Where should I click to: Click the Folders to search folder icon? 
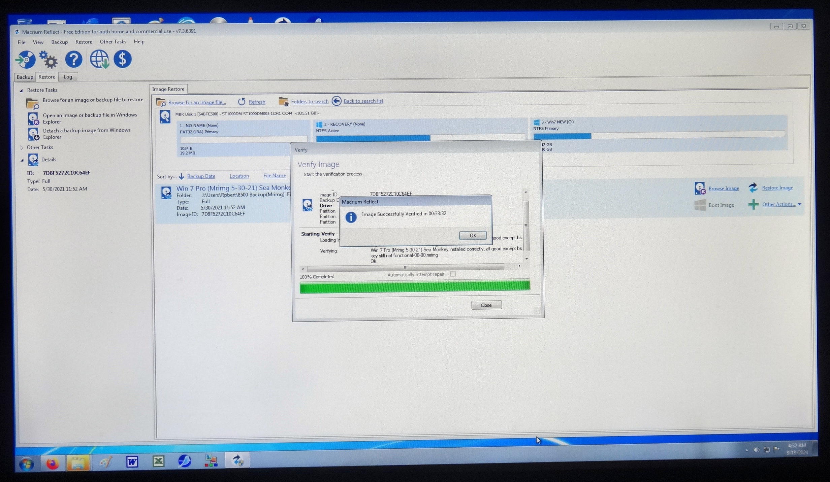284,101
